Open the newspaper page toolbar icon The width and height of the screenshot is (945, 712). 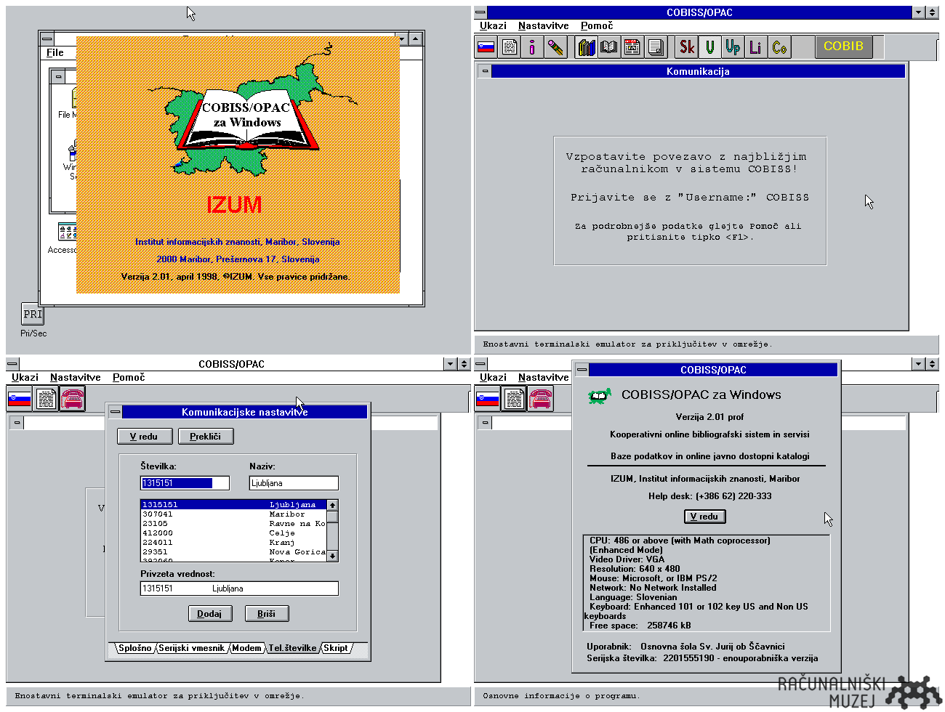(632, 47)
